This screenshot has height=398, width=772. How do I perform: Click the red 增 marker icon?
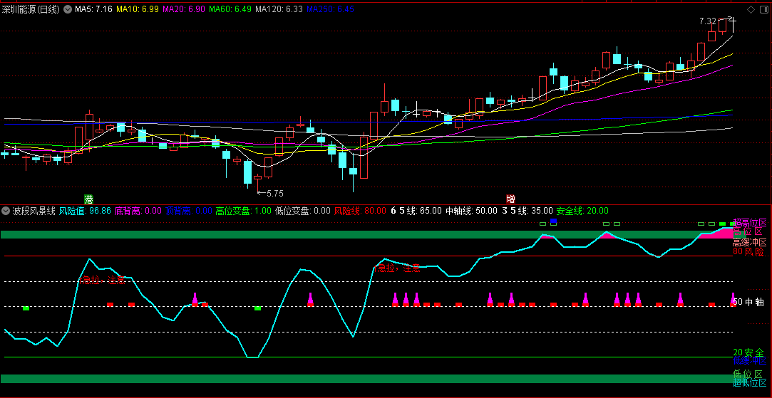[510, 198]
